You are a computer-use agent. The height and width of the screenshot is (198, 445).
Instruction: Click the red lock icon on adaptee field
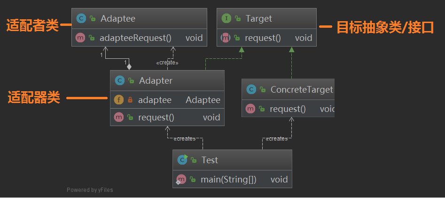tap(130, 100)
